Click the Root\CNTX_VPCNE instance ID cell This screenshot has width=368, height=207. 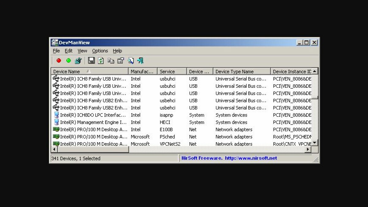pos(292,144)
